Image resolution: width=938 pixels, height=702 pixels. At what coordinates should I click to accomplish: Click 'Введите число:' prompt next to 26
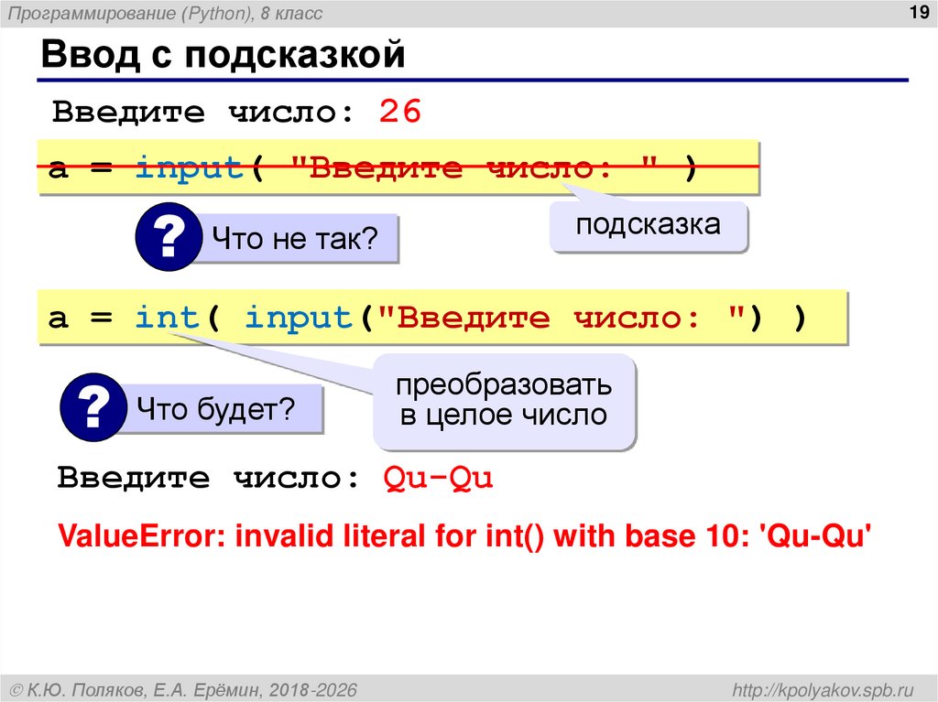(x=204, y=112)
